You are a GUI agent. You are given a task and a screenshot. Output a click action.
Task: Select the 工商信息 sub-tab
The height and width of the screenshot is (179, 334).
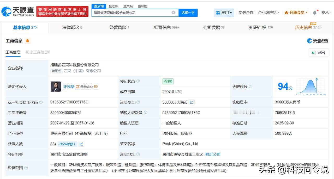tap(13, 52)
